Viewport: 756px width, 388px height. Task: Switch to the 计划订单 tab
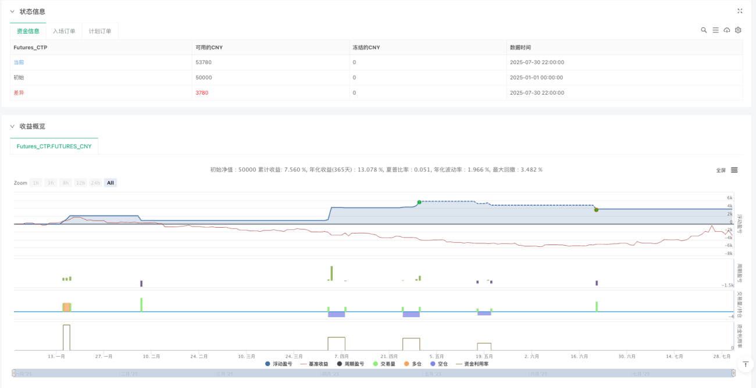(x=100, y=31)
